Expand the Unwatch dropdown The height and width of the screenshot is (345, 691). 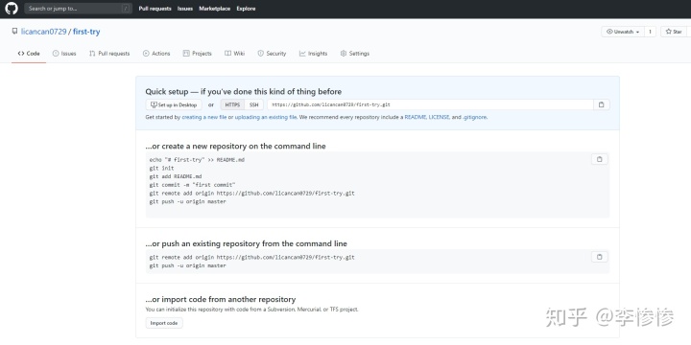click(623, 32)
